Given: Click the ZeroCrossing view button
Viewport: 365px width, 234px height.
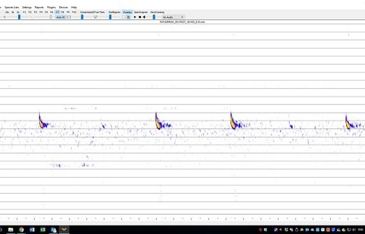Looking at the screenshot, I should (x=157, y=11).
